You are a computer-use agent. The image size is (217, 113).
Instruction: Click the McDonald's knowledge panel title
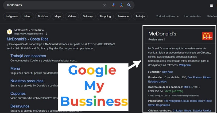click(162, 34)
